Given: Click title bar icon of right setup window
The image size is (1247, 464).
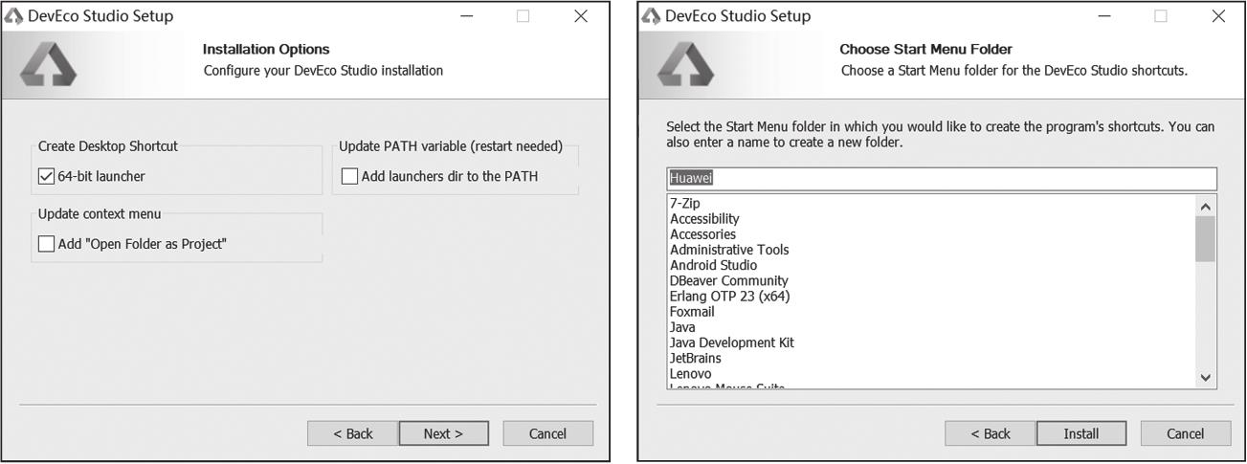Looking at the screenshot, I should tap(652, 16).
